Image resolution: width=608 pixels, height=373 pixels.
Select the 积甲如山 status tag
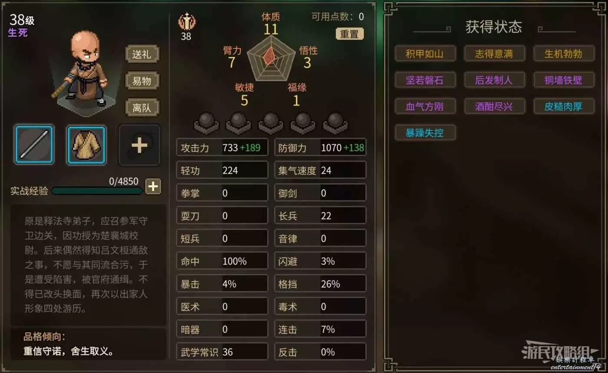pyautogui.click(x=425, y=54)
